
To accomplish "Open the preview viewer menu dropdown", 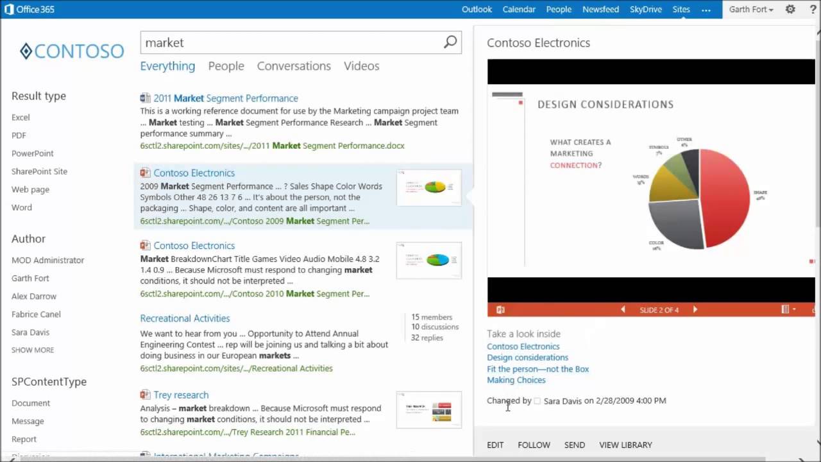I will point(788,309).
